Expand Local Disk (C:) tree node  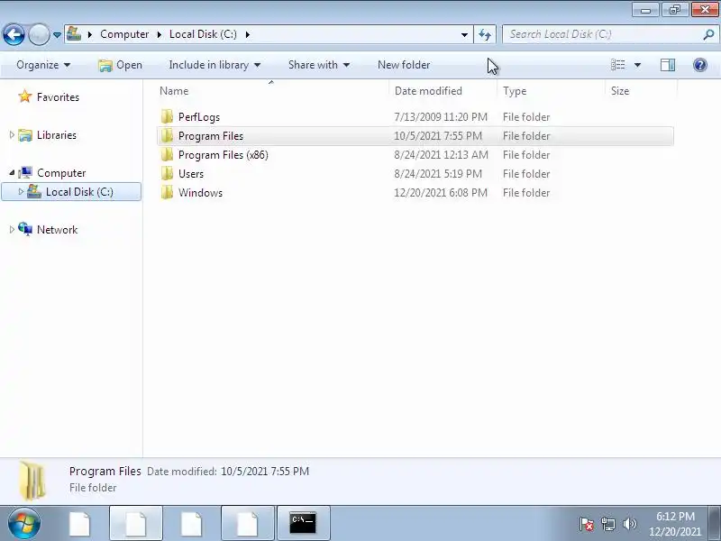point(21,191)
